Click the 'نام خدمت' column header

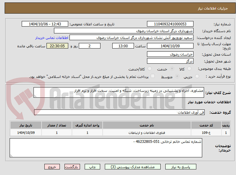[x=147, y=125]
